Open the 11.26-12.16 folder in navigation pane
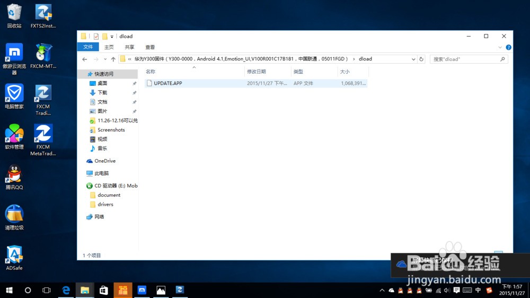Screen dimensions: 530x298 point(117,120)
